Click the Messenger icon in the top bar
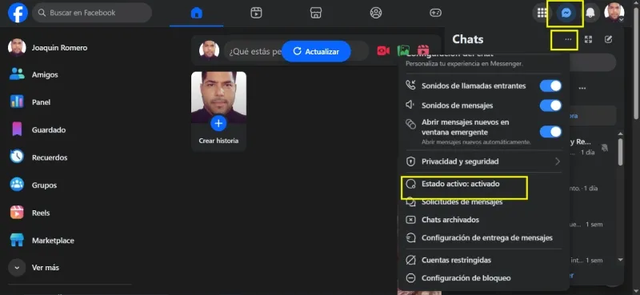 click(x=566, y=13)
